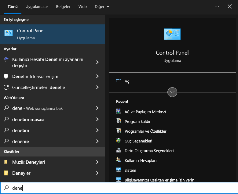Click the Denetimli klasör erişimi shield icon
This screenshot has height=194, width=238.
pyautogui.click(x=6, y=76)
